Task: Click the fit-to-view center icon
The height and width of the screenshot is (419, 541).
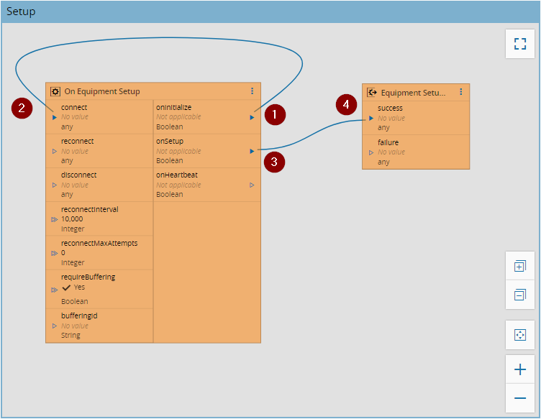Action: 520,335
